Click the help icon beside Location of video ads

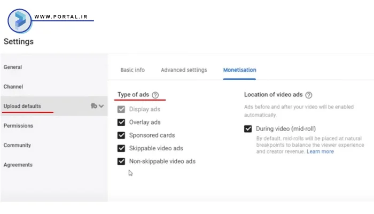coord(309,95)
